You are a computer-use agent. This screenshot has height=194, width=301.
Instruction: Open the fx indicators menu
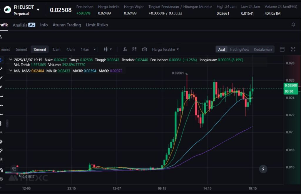[125, 49]
